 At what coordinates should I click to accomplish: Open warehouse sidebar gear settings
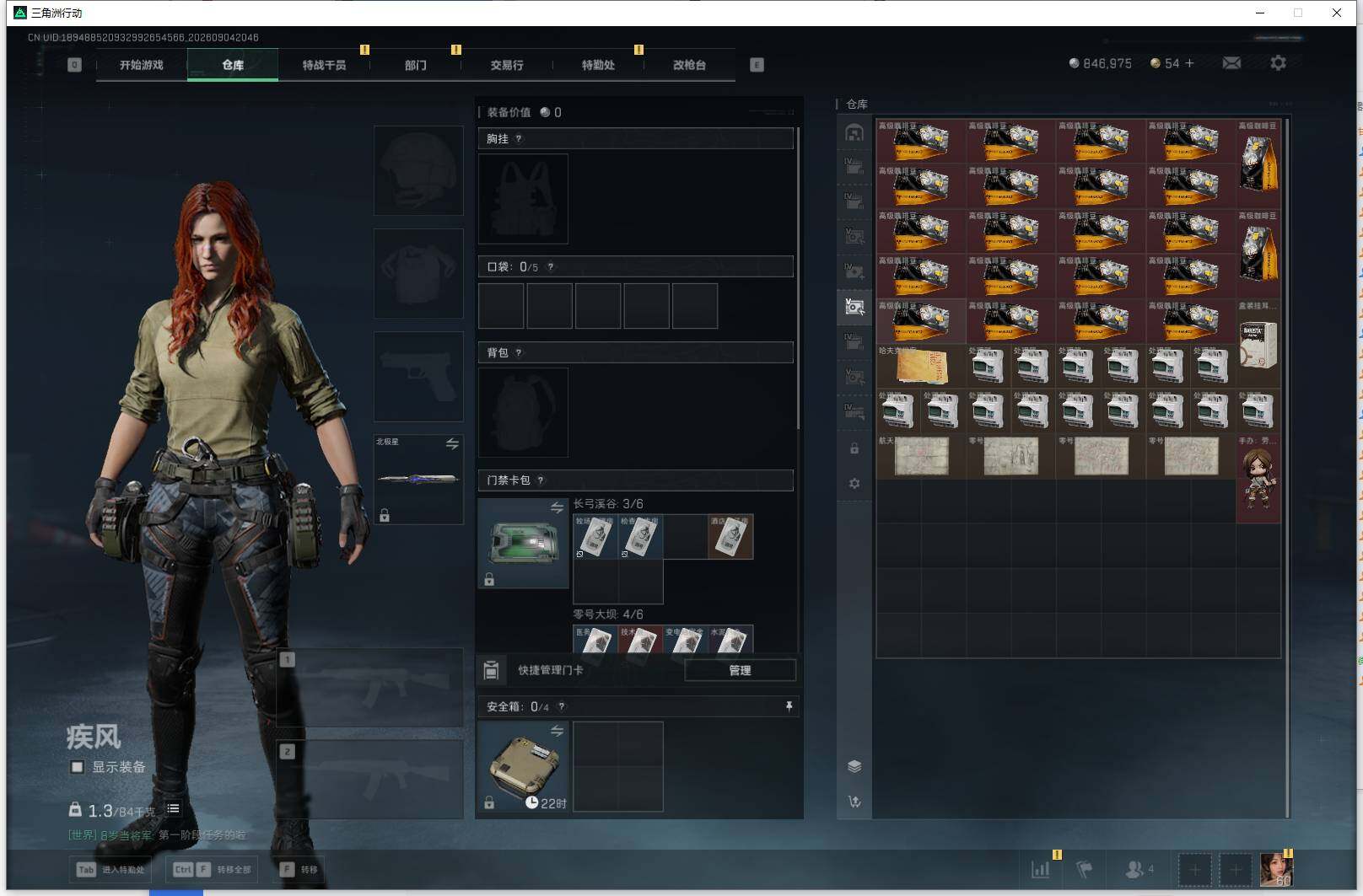(854, 484)
